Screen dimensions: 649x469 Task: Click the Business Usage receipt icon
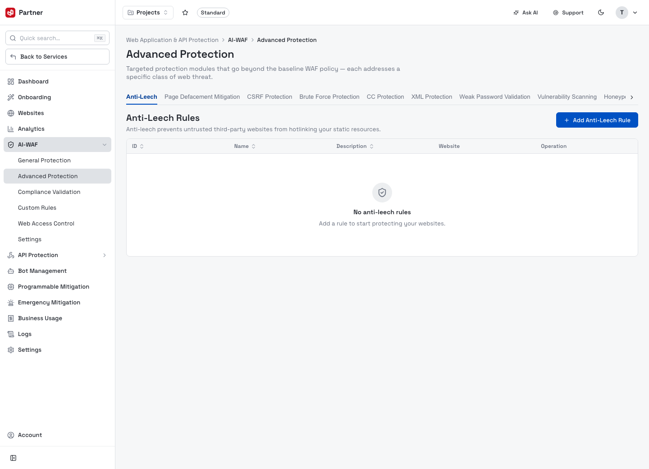point(11,318)
